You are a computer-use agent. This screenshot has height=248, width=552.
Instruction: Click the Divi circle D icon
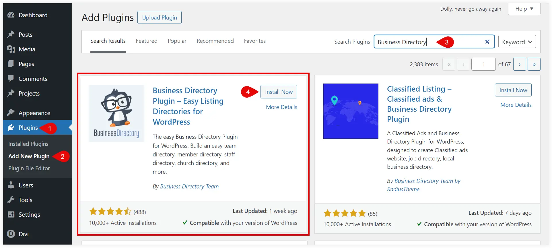[x=11, y=234]
